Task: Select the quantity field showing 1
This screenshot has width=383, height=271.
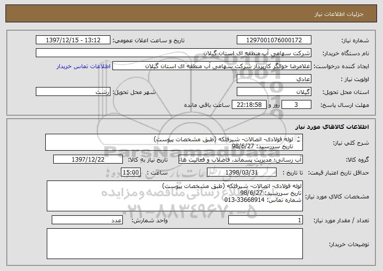Action: 266,220
